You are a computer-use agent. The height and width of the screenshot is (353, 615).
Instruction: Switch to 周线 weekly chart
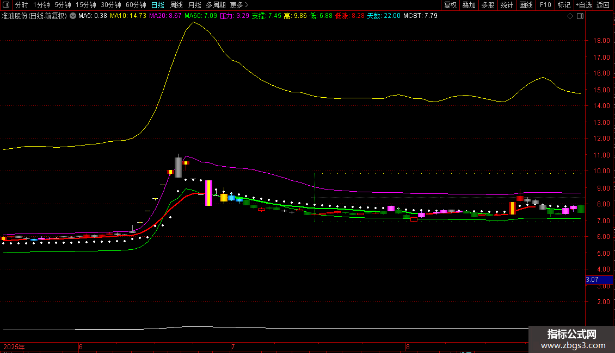tap(176, 5)
